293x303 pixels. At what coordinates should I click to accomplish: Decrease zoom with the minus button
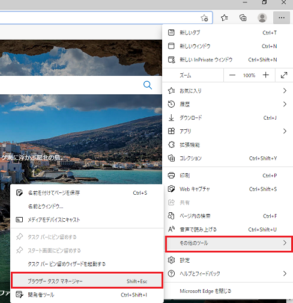[x=232, y=75]
